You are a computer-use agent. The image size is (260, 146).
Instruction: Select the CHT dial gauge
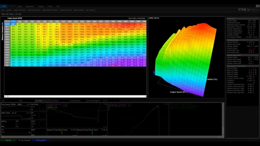click(39, 124)
